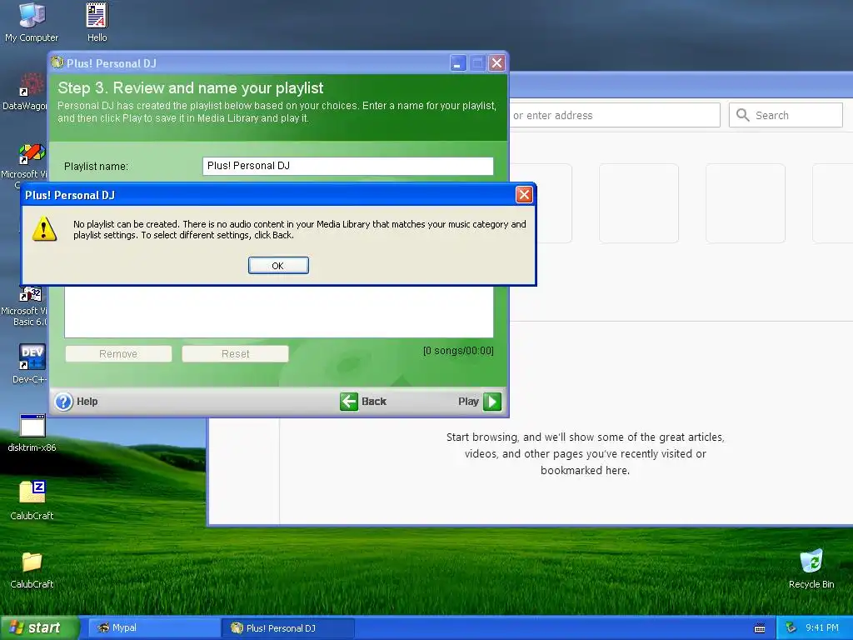The height and width of the screenshot is (640, 853).
Task: Click the keyboard icon in the taskbar
Action: tap(760, 628)
